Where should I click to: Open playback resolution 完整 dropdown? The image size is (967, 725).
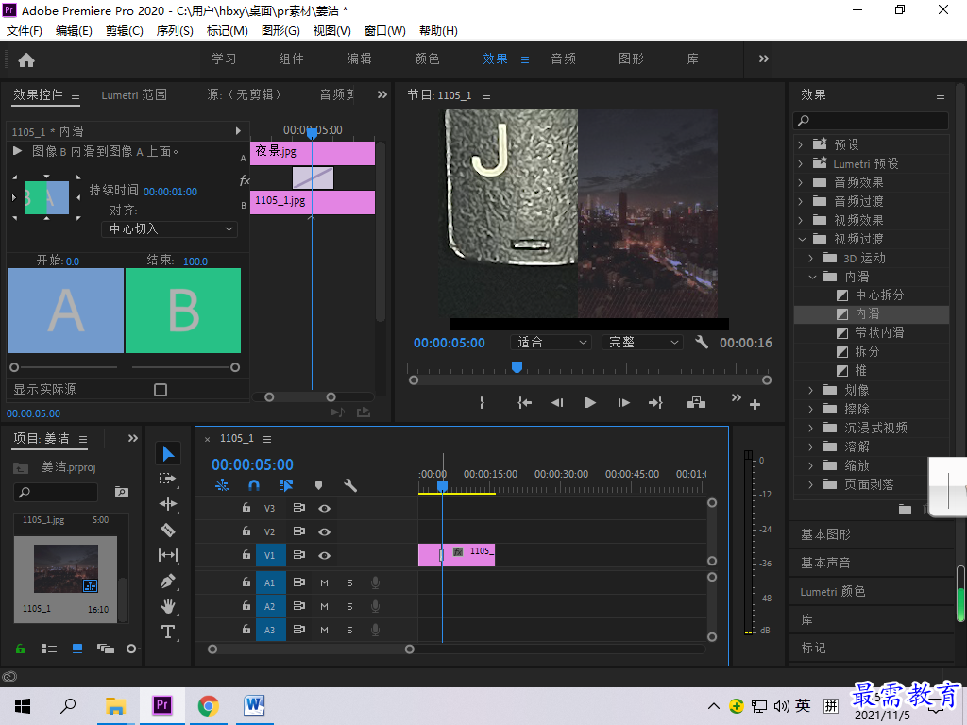[x=642, y=342]
